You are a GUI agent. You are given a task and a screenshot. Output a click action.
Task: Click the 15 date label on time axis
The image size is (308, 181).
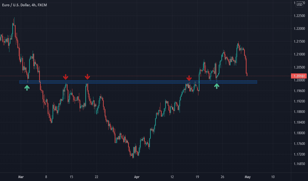[x=71, y=177]
